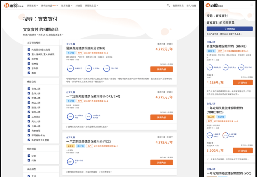The height and width of the screenshot is (177, 257).
Task: Expand the 找保險商品 dropdown menu
Action: pyautogui.click(x=50, y=6)
